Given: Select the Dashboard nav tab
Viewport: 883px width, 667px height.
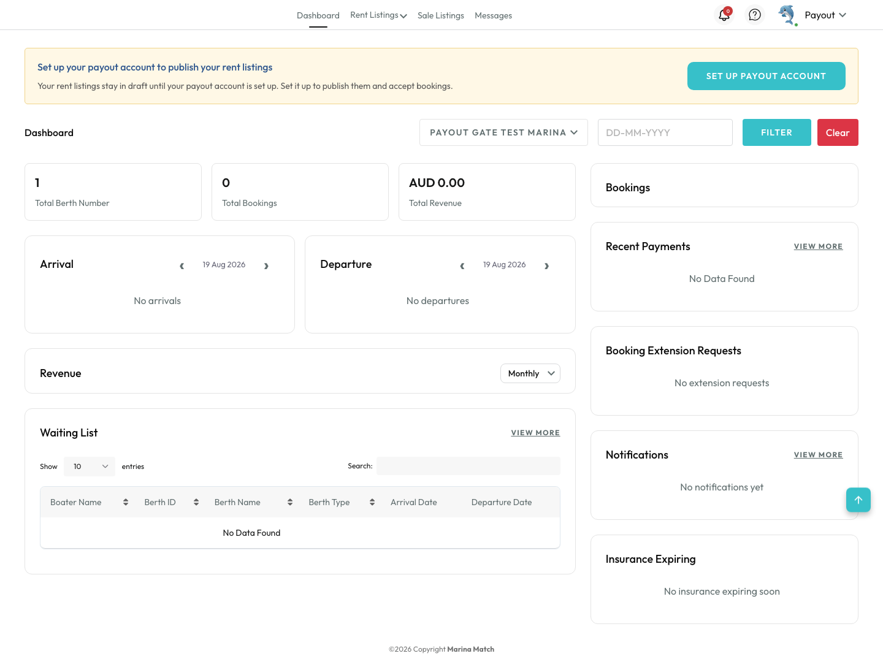Looking at the screenshot, I should pyautogui.click(x=318, y=15).
